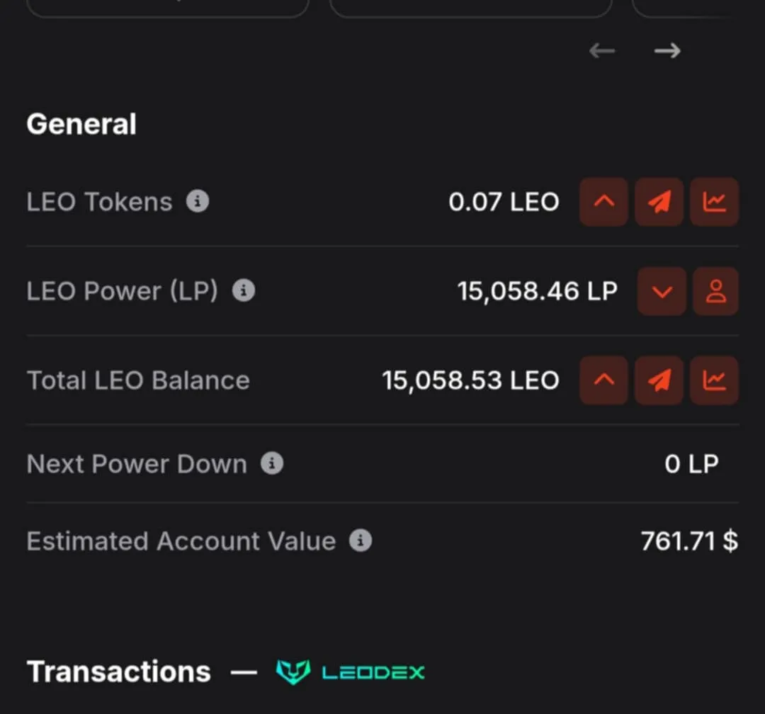Click the send icon for Total LEO Balance
The image size is (765, 714).
click(x=659, y=380)
